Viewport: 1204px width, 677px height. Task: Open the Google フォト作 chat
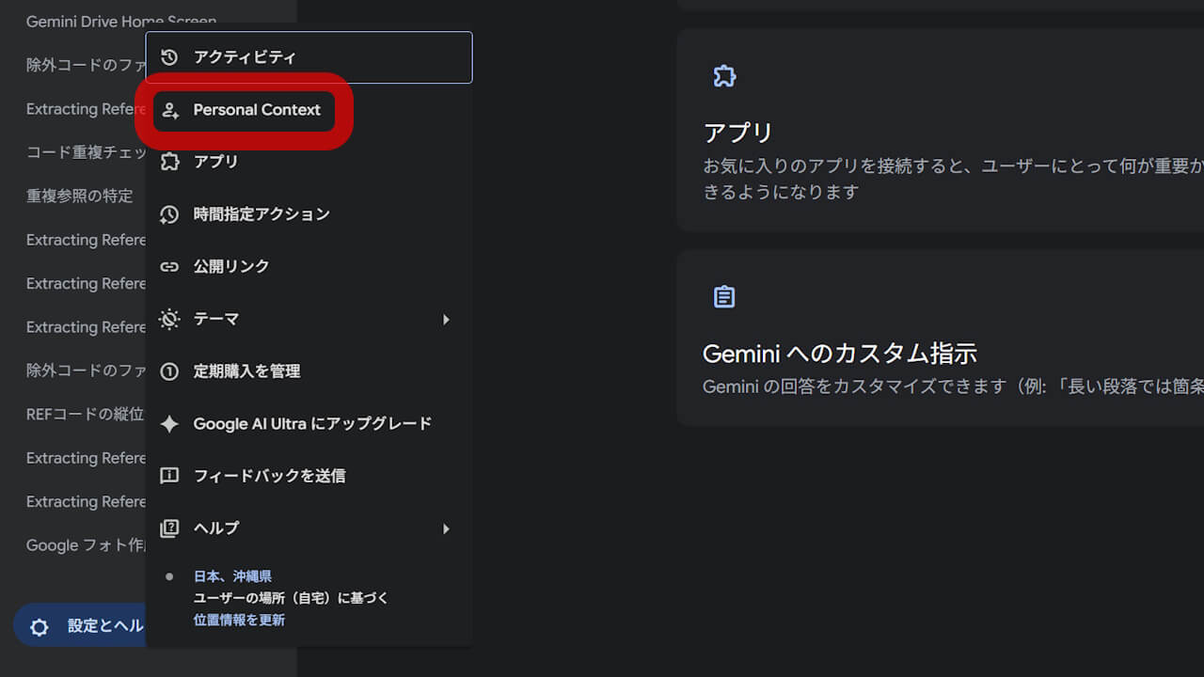(86, 545)
